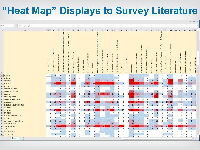
Task: Select the 'butylated hydroxyanisole' cell
Action: tap(25, 121)
